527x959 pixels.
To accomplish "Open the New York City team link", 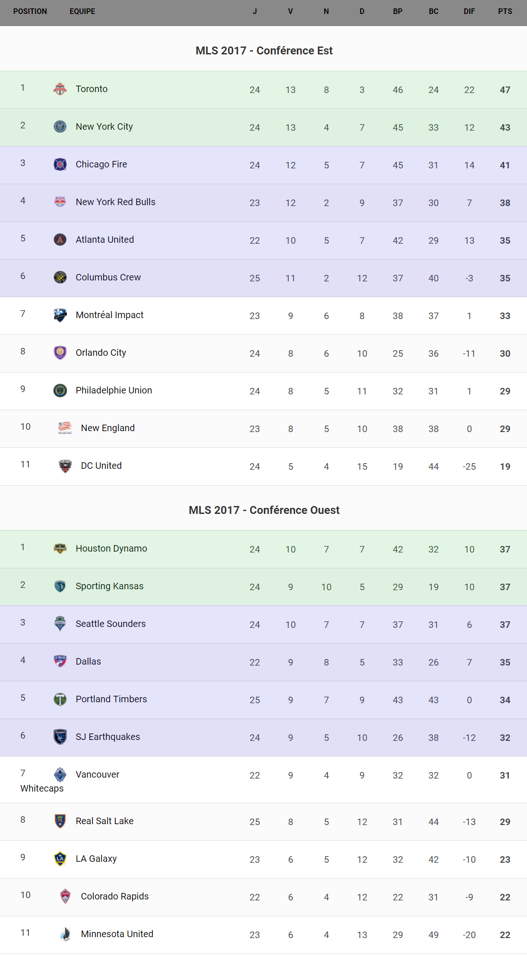I will tap(104, 127).
